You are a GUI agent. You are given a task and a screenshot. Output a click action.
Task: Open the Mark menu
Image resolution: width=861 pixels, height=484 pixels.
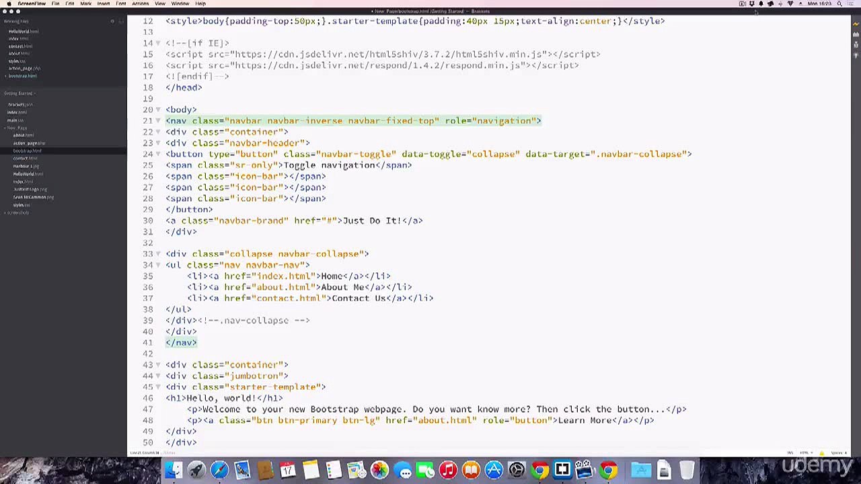85,4
